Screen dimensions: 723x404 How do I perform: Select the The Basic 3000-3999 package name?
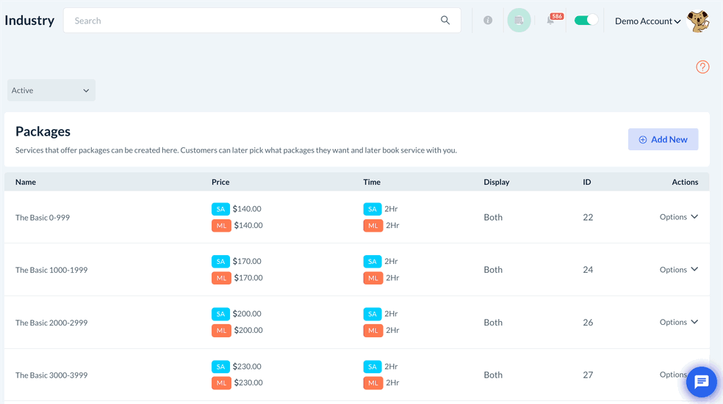(x=51, y=375)
